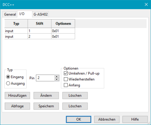Increase Pin value with up arrow
The width and height of the screenshot is (151, 125).
(x=57, y=77)
